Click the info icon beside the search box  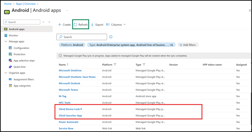point(111,37)
